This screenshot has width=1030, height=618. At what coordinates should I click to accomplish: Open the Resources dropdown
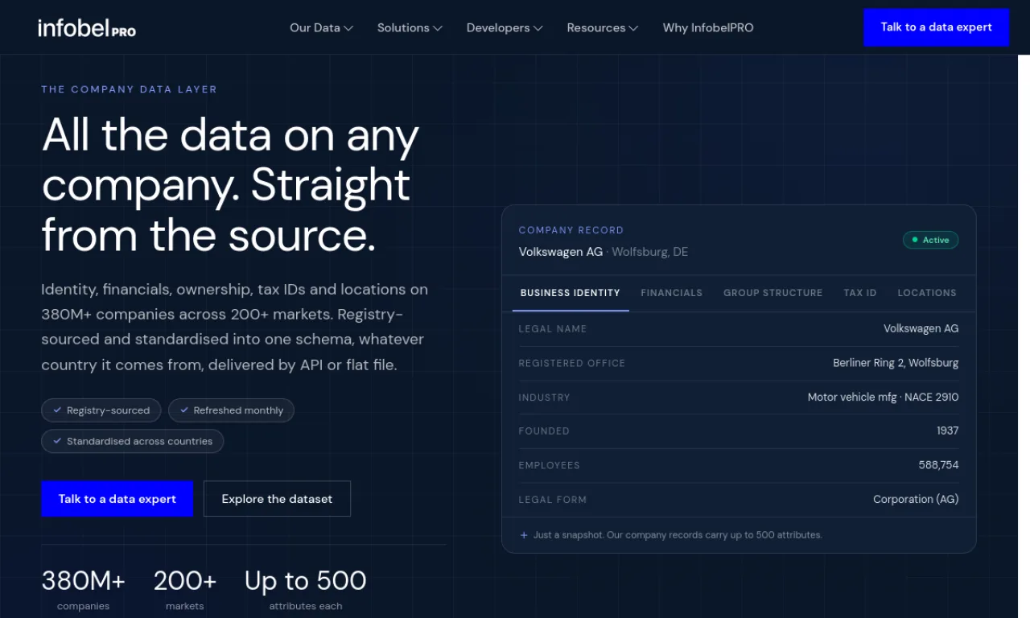tap(602, 27)
